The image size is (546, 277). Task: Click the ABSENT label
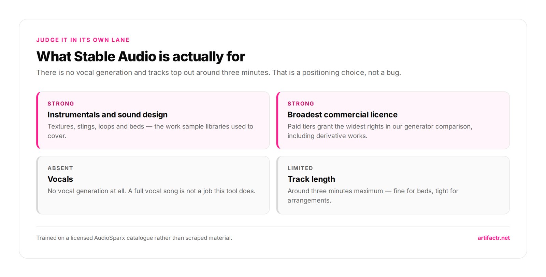coord(60,168)
